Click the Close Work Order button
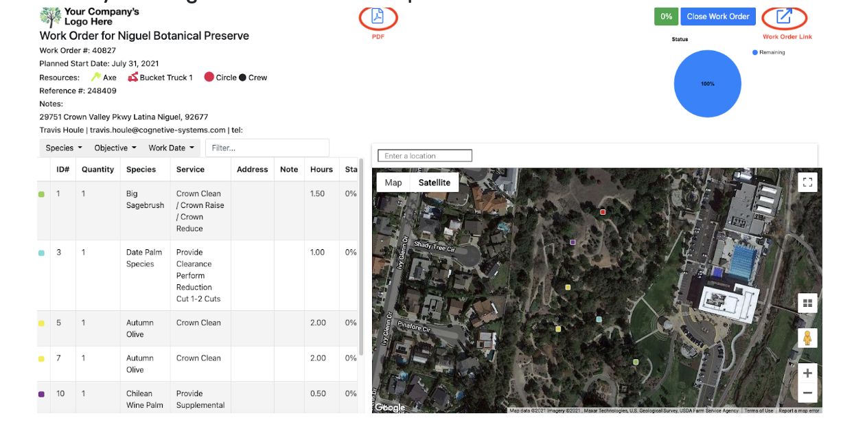The width and height of the screenshot is (843, 427). click(x=718, y=16)
